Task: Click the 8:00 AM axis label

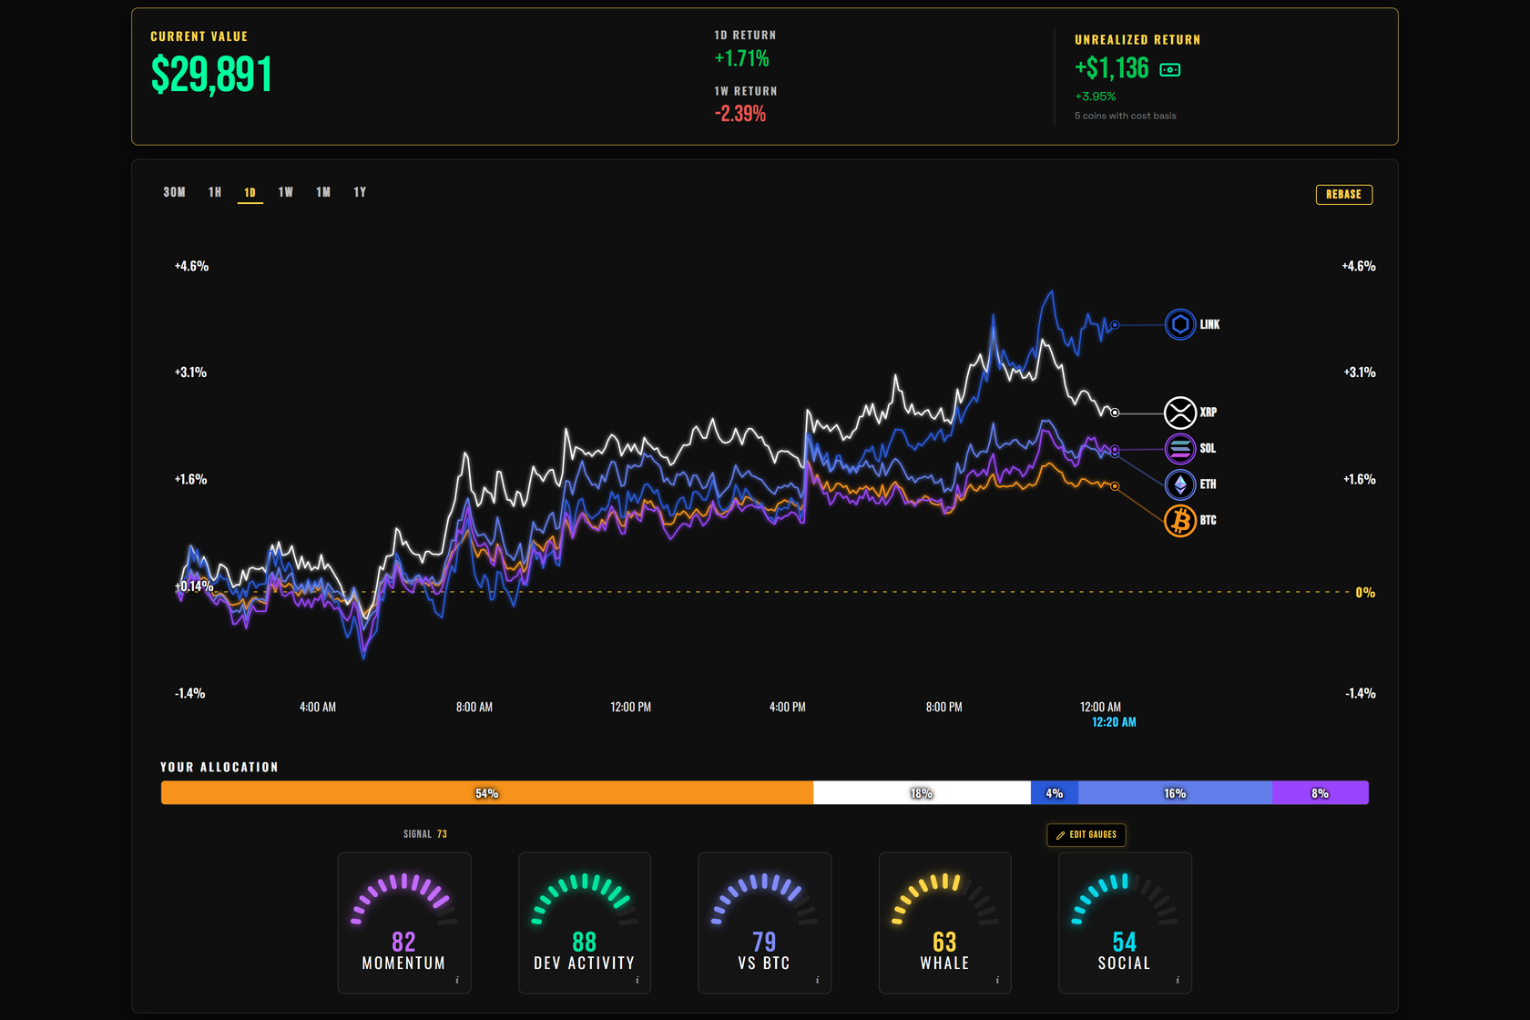Action: (x=474, y=707)
